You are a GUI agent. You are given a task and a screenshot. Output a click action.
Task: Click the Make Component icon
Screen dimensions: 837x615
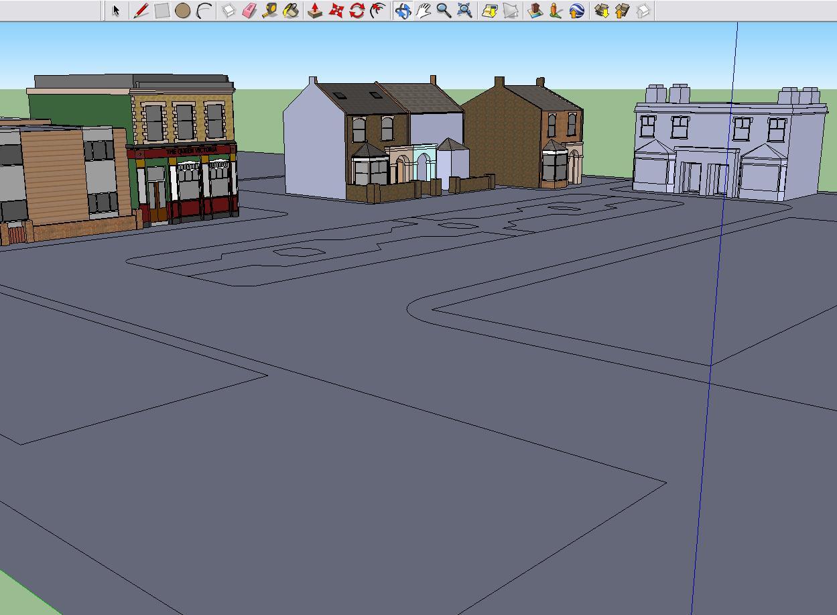229,11
